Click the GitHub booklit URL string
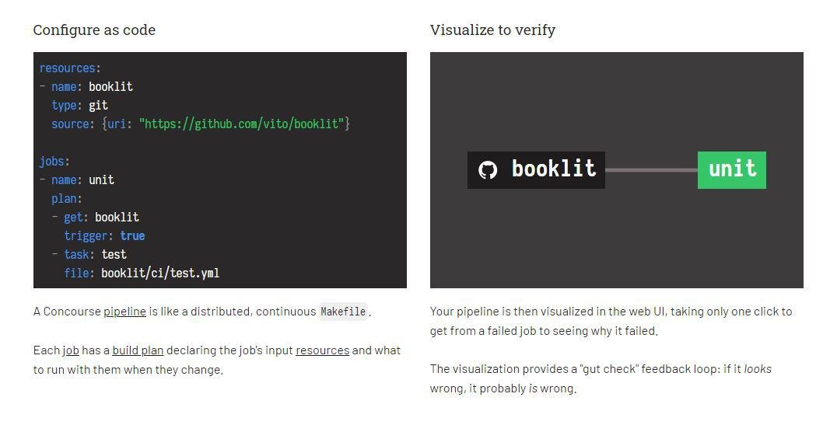The width and height of the screenshot is (830, 432). 242,124
